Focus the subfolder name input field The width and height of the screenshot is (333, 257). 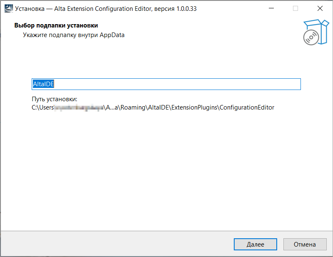tap(166, 84)
